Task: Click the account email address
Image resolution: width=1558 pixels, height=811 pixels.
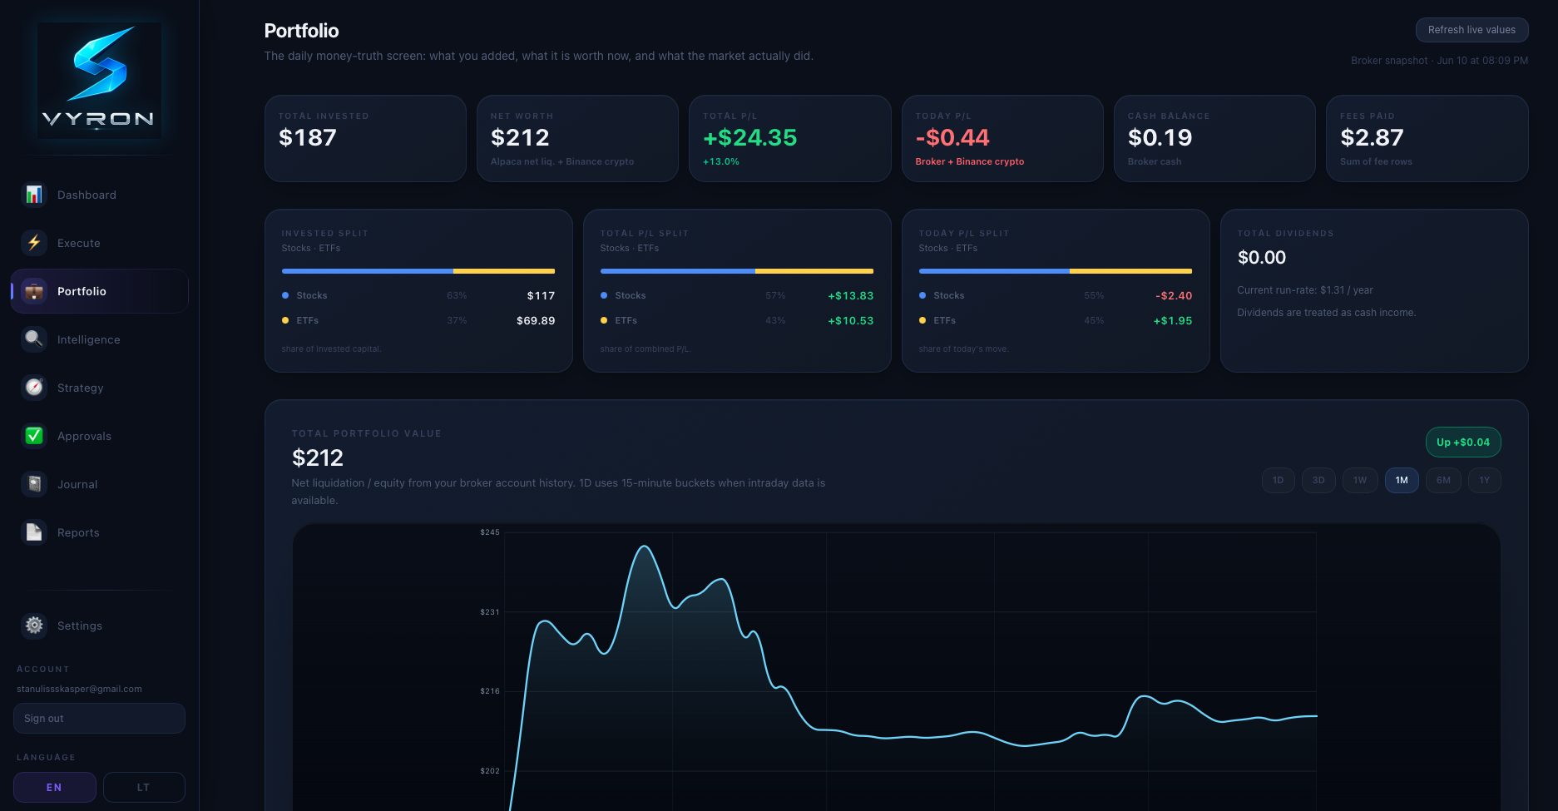Action: pos(79,689)
